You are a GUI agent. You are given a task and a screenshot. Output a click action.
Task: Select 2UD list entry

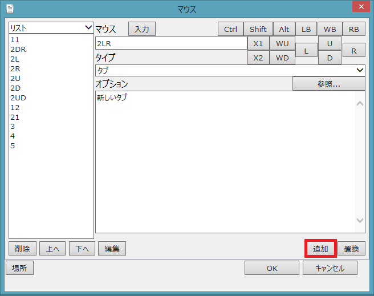pyautogui.click(x=18, y=98)
